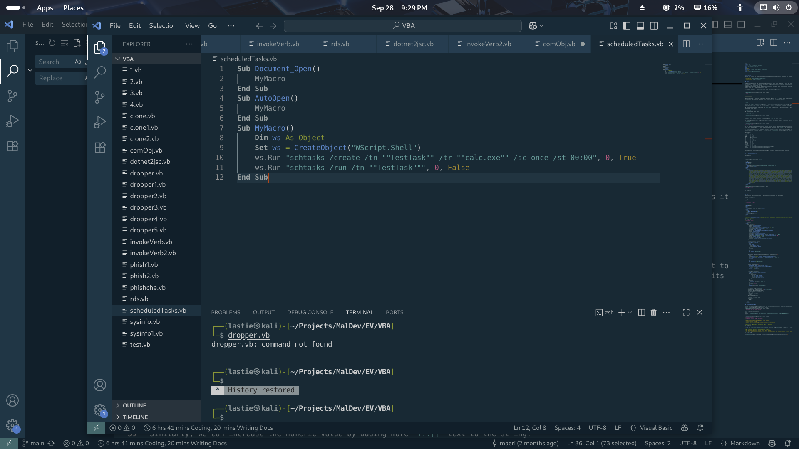Switch to the PROBLEMS panel tab
Image resolution: width=799 pixels, height=449 pixels.
[x=226, y=313]
